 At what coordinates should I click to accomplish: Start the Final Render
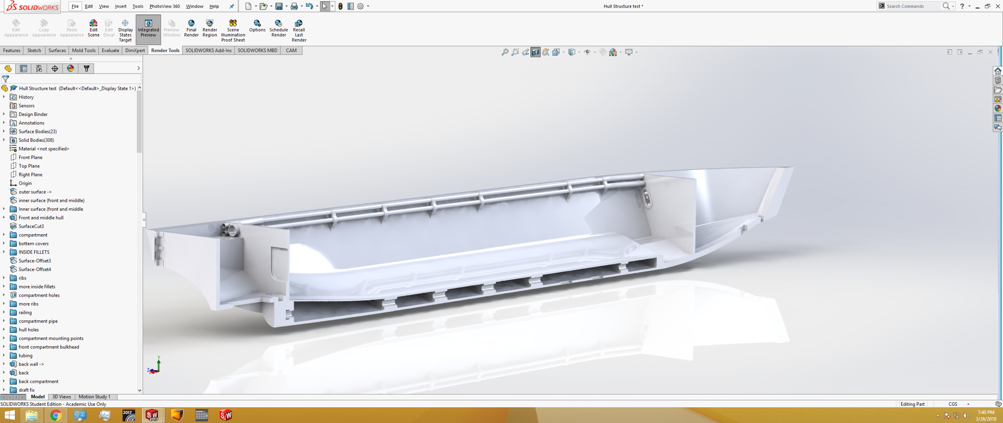[191, 28]
